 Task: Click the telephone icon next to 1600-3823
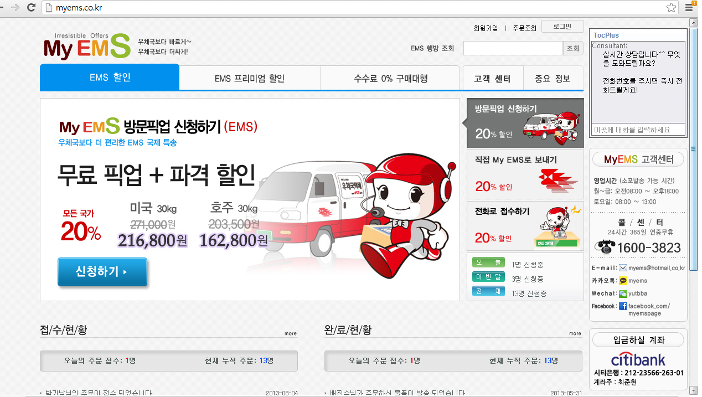click(x=605, y=246)
